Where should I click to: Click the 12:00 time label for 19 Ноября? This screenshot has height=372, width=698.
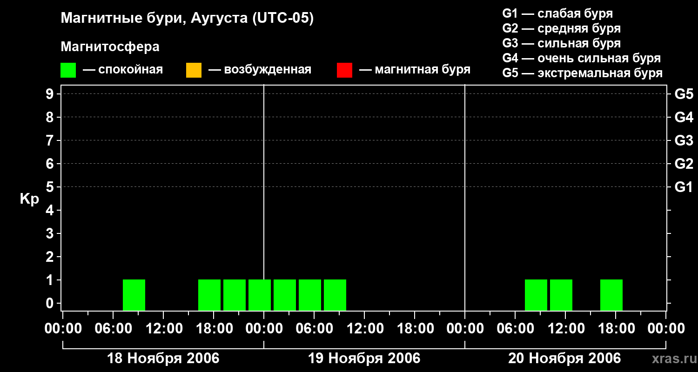[364, 328]
